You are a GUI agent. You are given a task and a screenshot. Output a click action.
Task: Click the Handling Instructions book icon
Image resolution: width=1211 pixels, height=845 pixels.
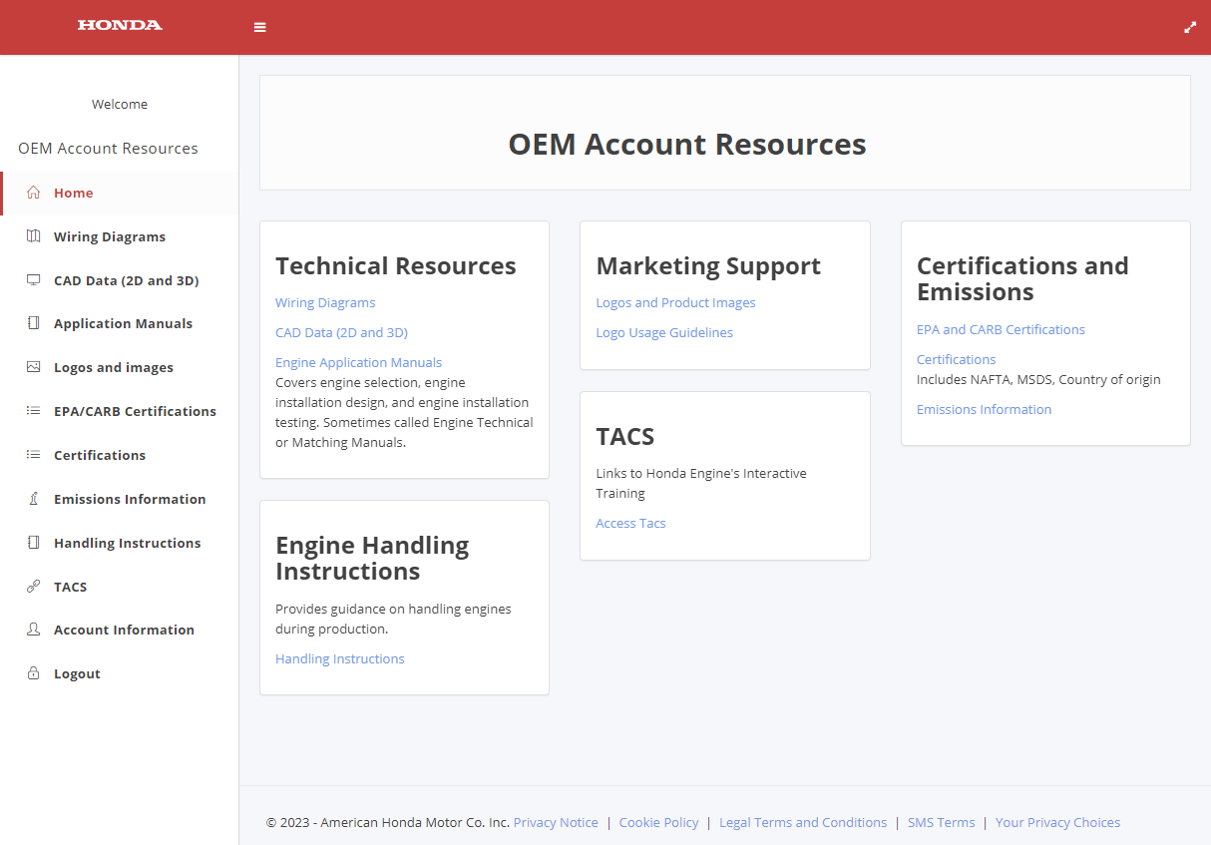[x=34, y=543]
